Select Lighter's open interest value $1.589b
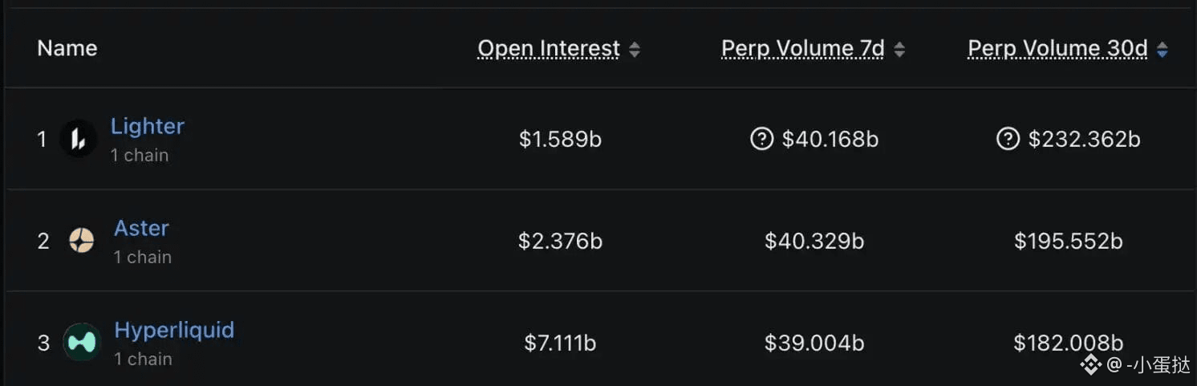The image size is (1197, 386). [x=560, y=140]
